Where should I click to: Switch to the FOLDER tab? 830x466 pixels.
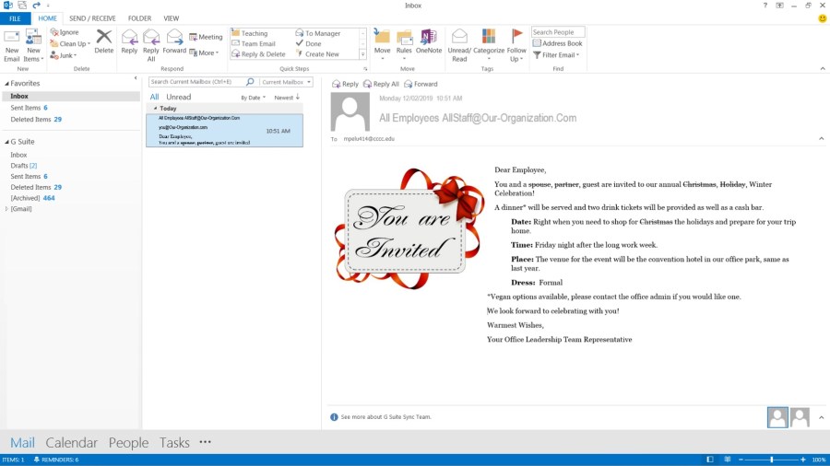pyautogui.click(x=139, y=18)
